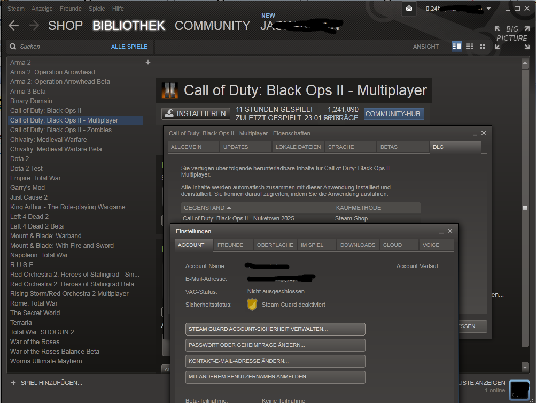
Task: Minimize the Einstellungen dialog
Action: [x=441, y=232]
